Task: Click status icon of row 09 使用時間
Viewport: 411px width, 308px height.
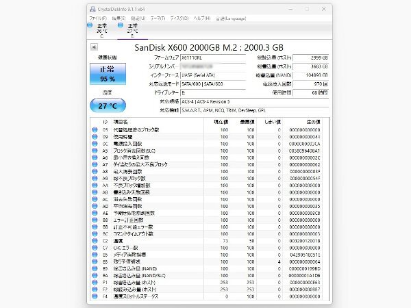Action: coord(95,137)
